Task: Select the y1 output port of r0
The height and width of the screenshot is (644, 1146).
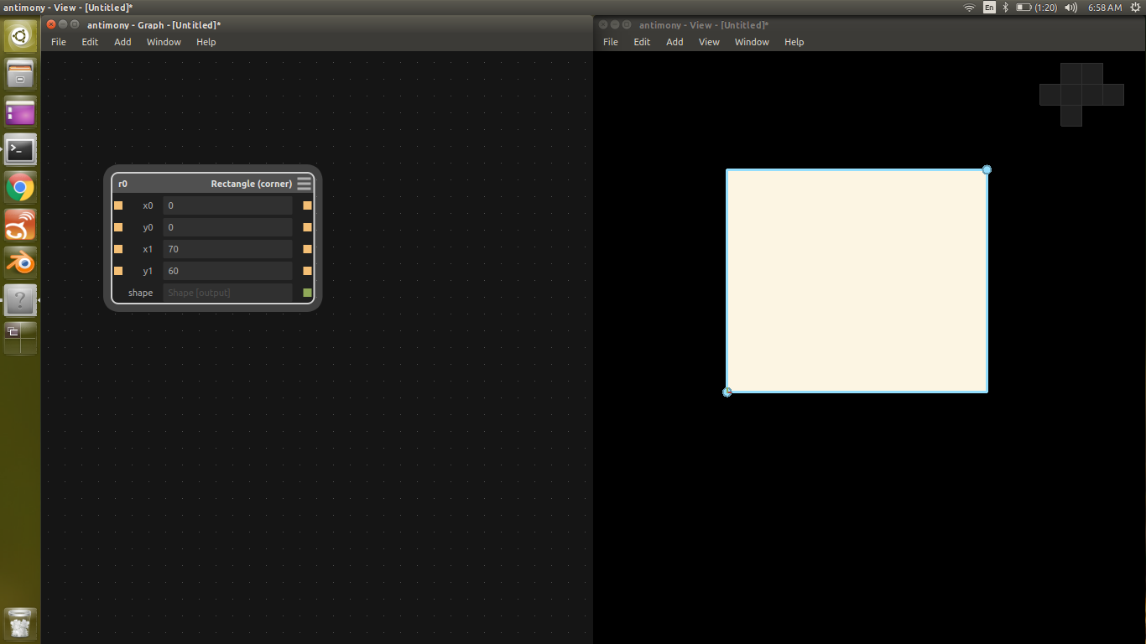Action: pos(306,270)
